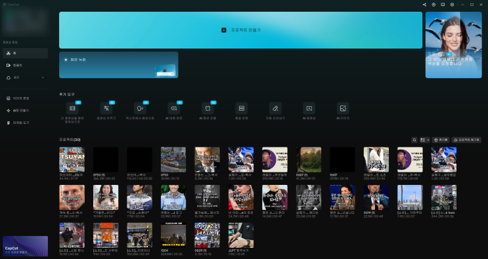Open the video translator tool icon
Viewport: 488px width, 259px height.
tap(106, 108)
